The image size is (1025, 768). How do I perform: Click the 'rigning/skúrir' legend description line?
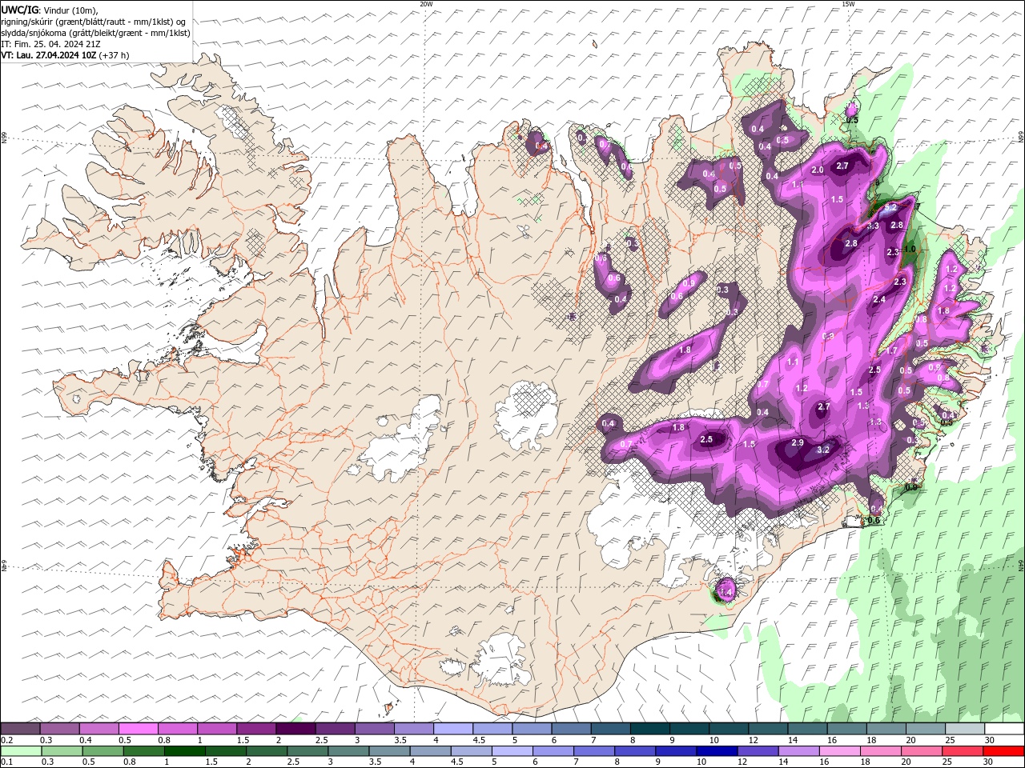click(93, 22)
